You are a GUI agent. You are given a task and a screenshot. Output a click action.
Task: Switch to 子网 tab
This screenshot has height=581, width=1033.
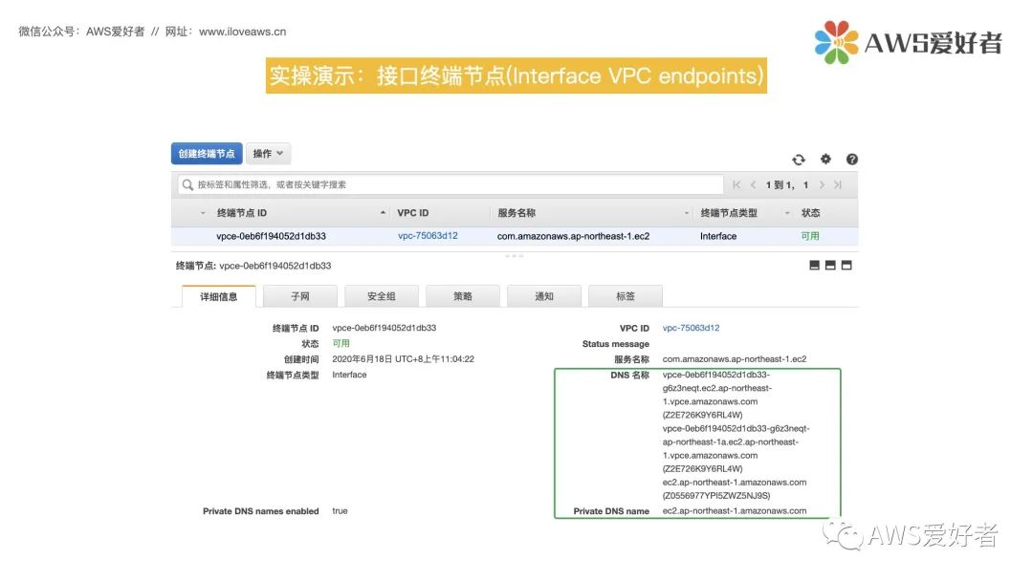pyautogui.click(x=300, y=296)
